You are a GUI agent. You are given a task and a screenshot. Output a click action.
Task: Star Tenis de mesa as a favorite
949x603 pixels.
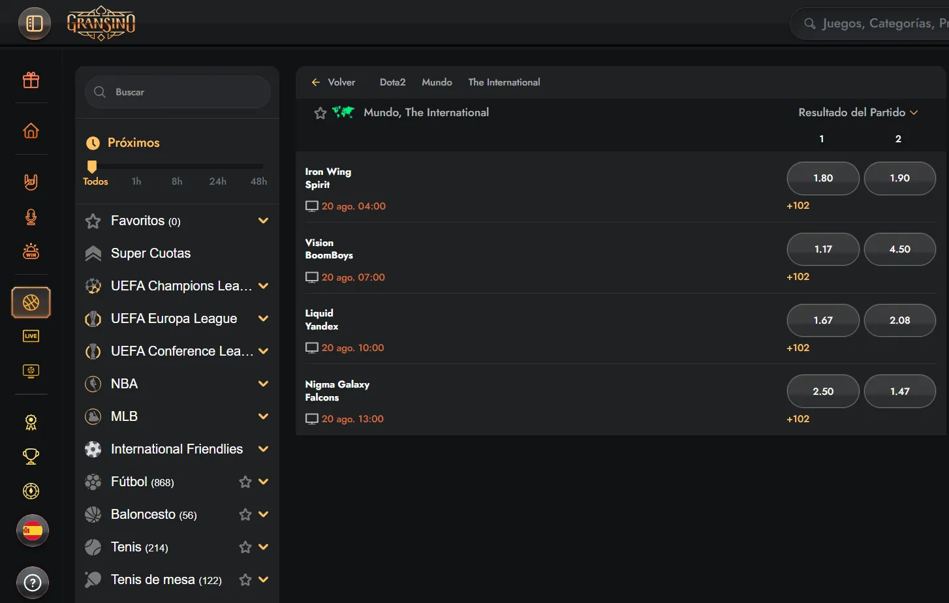pos(245,580)
